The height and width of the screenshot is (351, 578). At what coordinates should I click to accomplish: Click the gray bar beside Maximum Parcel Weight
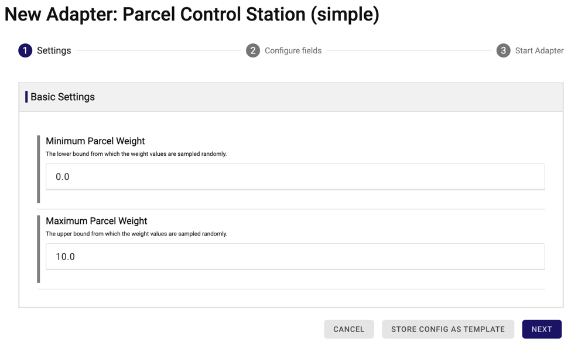(x=39, y=249)
